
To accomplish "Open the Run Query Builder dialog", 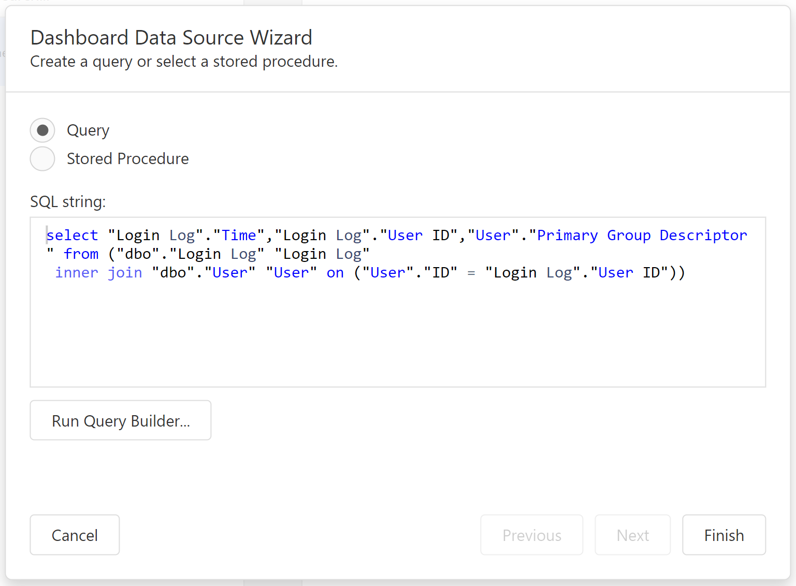I will pos(121,420).
